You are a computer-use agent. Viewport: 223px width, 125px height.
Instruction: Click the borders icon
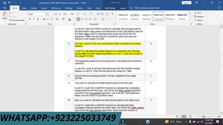(109, 19)
